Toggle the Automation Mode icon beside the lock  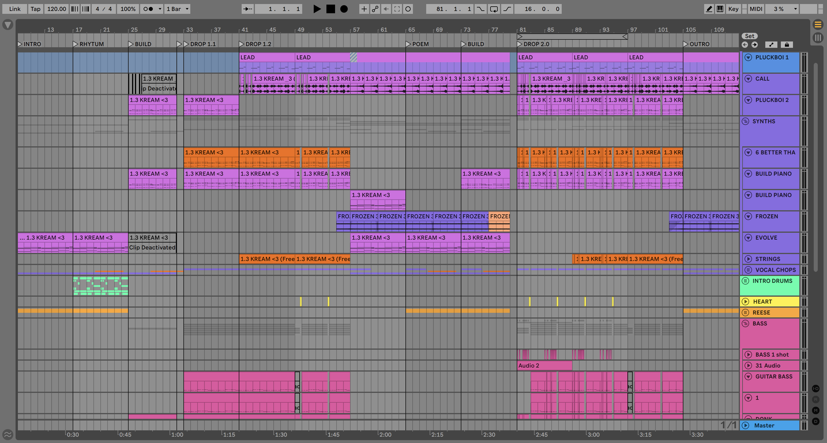771,45
